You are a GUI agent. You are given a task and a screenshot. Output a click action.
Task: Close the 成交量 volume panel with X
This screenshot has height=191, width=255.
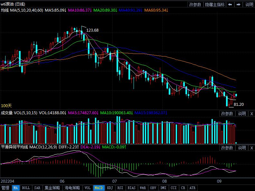tap(251, 114)
